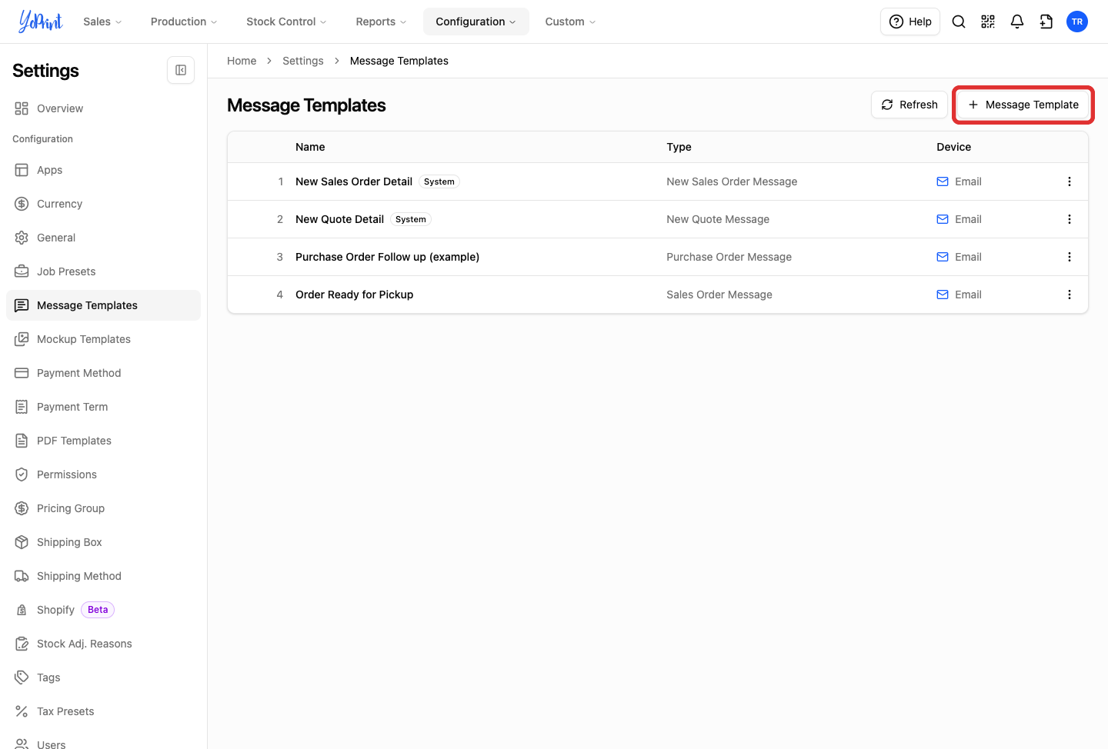This screenshot has height=749, width=1108.
Task: Expand the Configuration menu
Action: (x=476, y=22)
